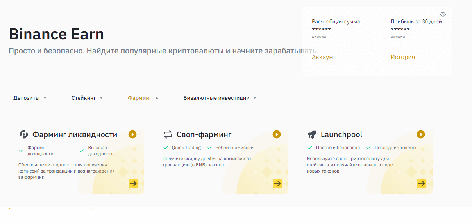Toggle balance visibility eye icon
Screen dimensions: 472x222
click(x=443, y=14)
